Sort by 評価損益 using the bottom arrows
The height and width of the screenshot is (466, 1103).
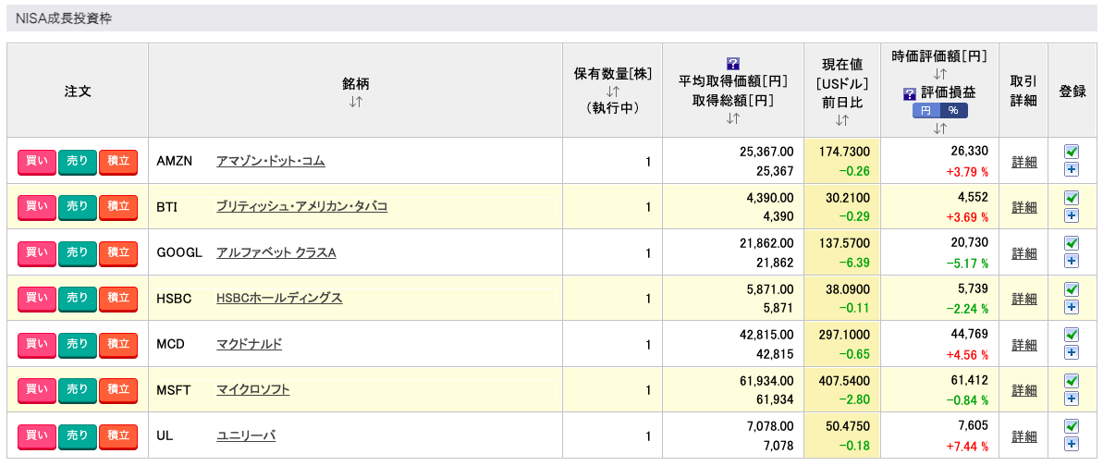pos(939,129)
